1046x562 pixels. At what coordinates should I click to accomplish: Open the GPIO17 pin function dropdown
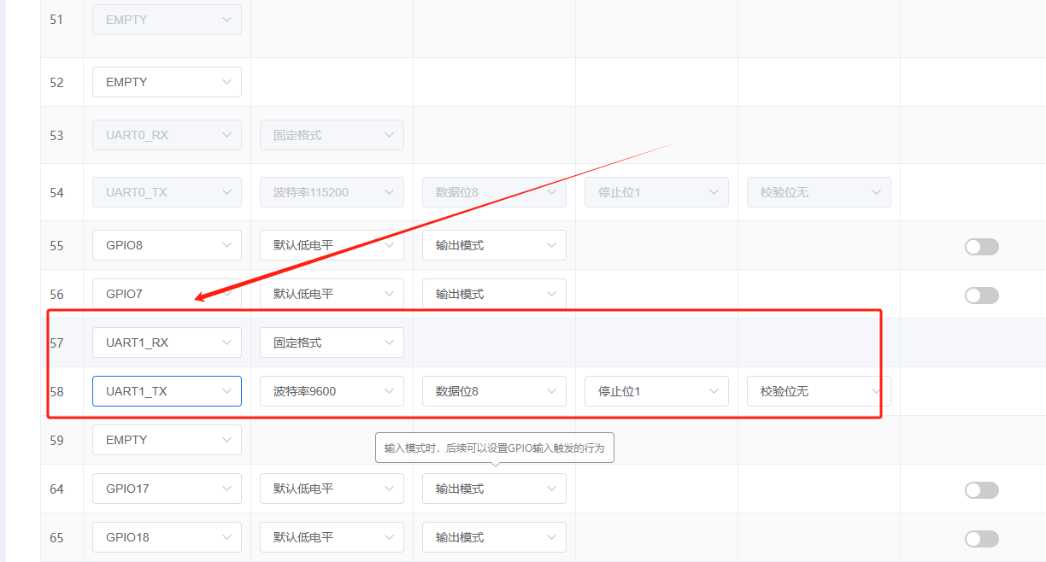166,488
